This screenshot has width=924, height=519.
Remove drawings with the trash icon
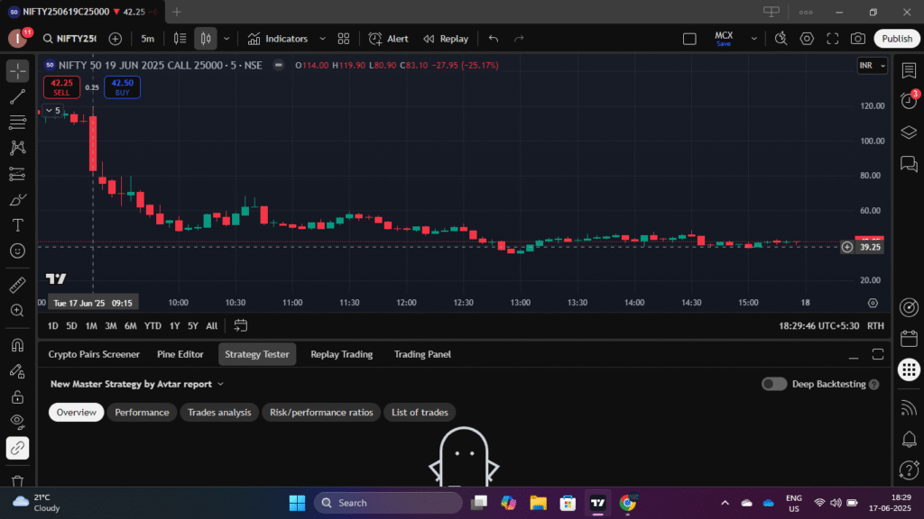pos(18,481)
